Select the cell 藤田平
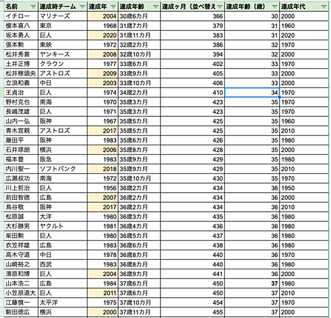 [21, 140]
